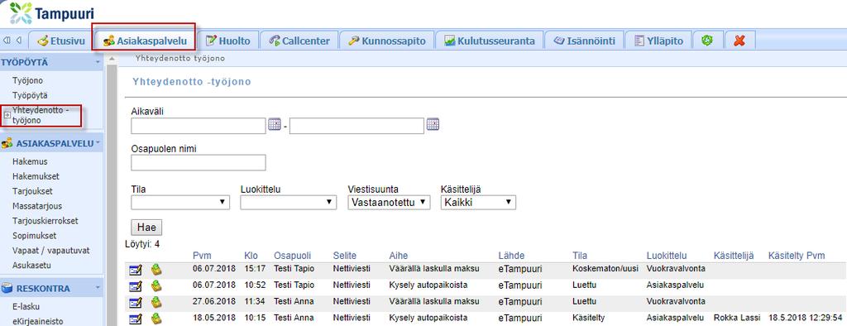This screenshot has height=326, width=847.
Task: Open the Isännöinti tab
Action: 584,41
